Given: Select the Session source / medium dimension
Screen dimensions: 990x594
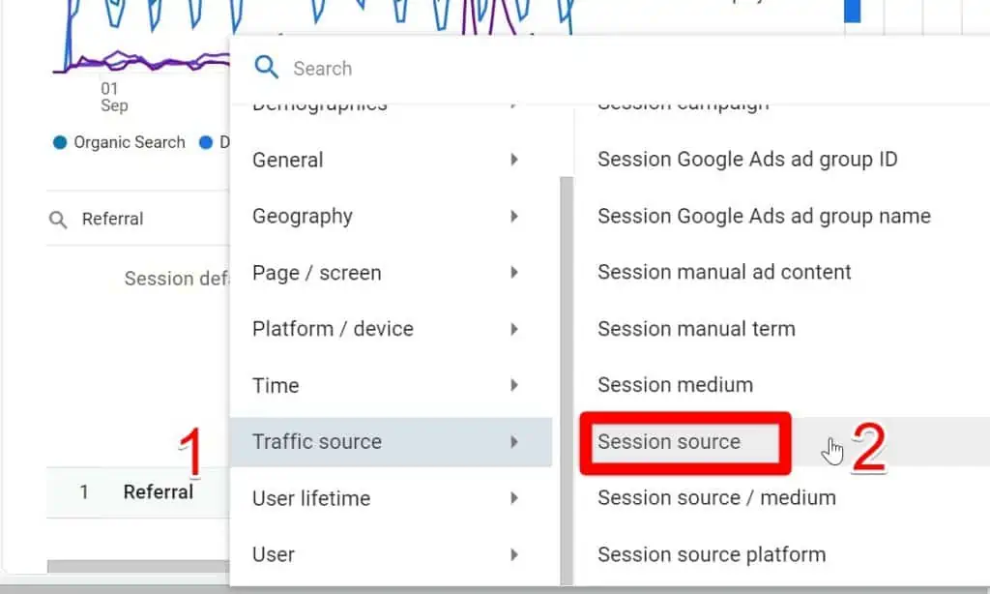Looking at the screenshot, I should 717,498.
